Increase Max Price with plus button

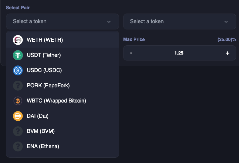pos(227,53)
